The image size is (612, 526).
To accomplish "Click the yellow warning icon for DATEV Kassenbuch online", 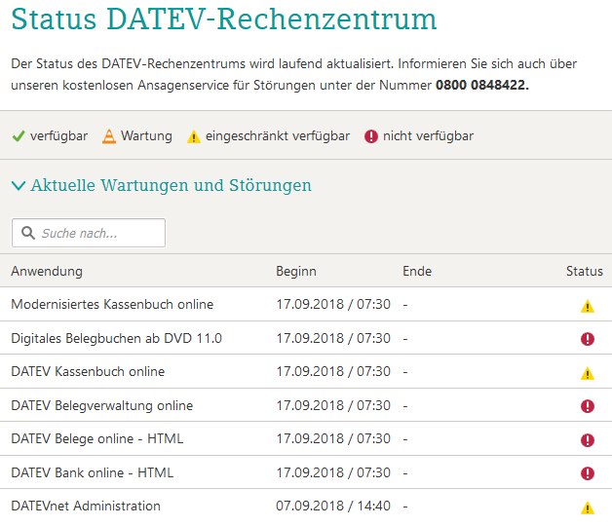I will tap(587, 373).
